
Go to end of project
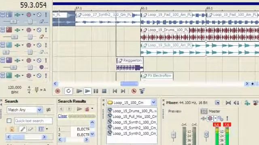coord(123,91)
